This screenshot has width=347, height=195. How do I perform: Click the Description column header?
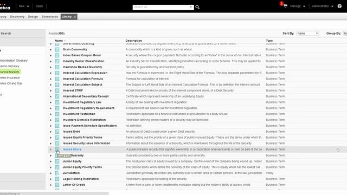click(x=134, y=41)
